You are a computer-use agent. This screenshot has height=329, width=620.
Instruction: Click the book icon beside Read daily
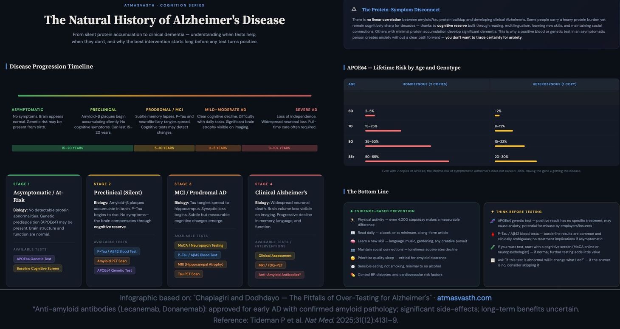(x=352, y=233)
